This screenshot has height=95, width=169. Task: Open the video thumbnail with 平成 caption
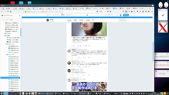[x=89, y=87]
